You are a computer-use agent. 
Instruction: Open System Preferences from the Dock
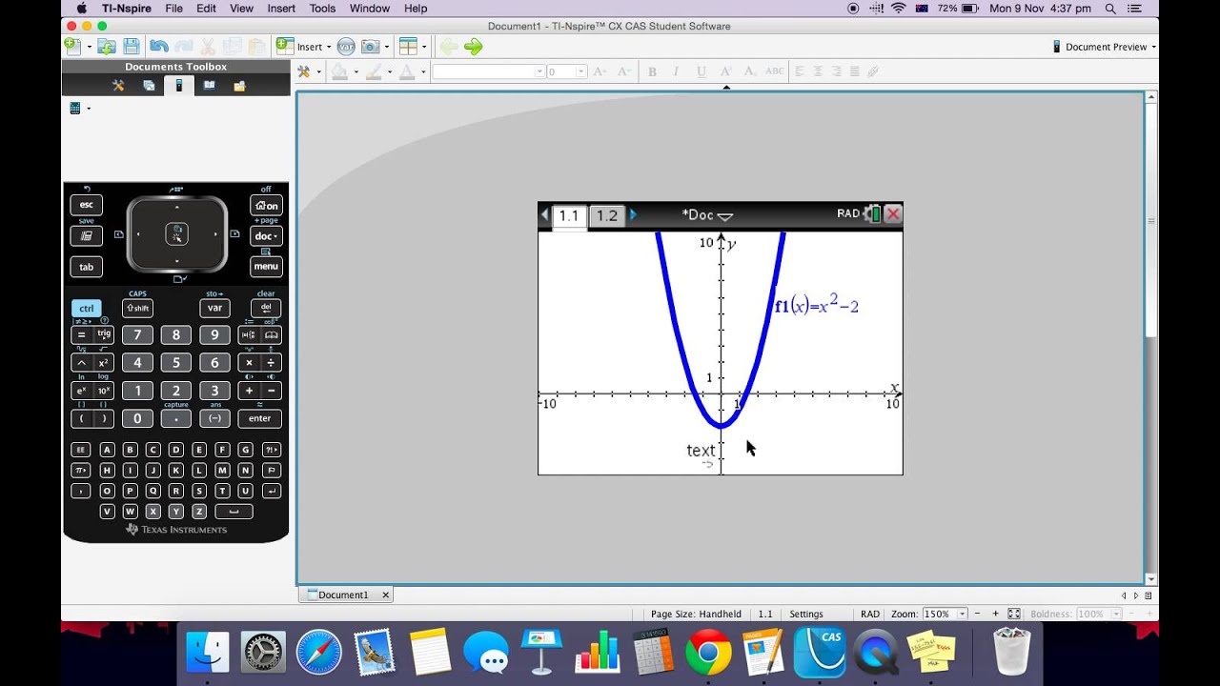263,653
